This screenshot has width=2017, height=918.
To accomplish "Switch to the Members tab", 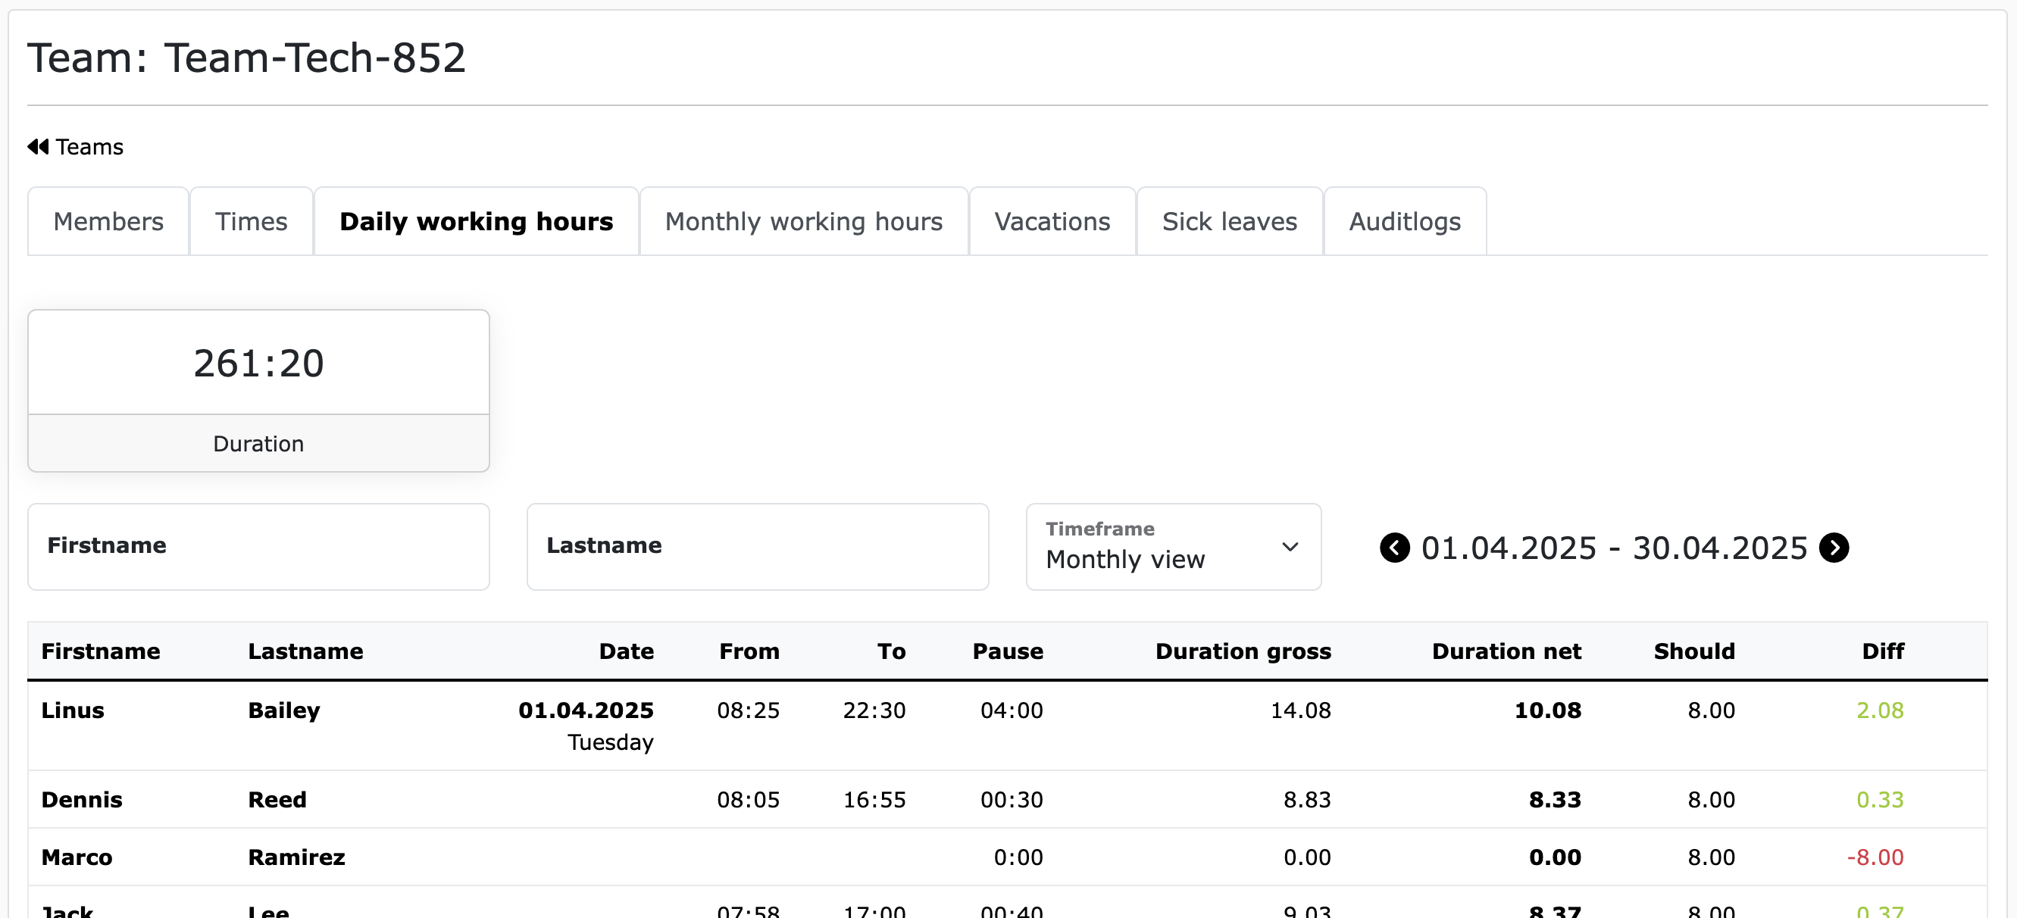I will [x=108, y=221].
